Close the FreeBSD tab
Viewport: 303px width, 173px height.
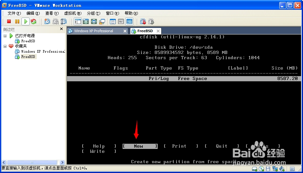pos(158,31)
